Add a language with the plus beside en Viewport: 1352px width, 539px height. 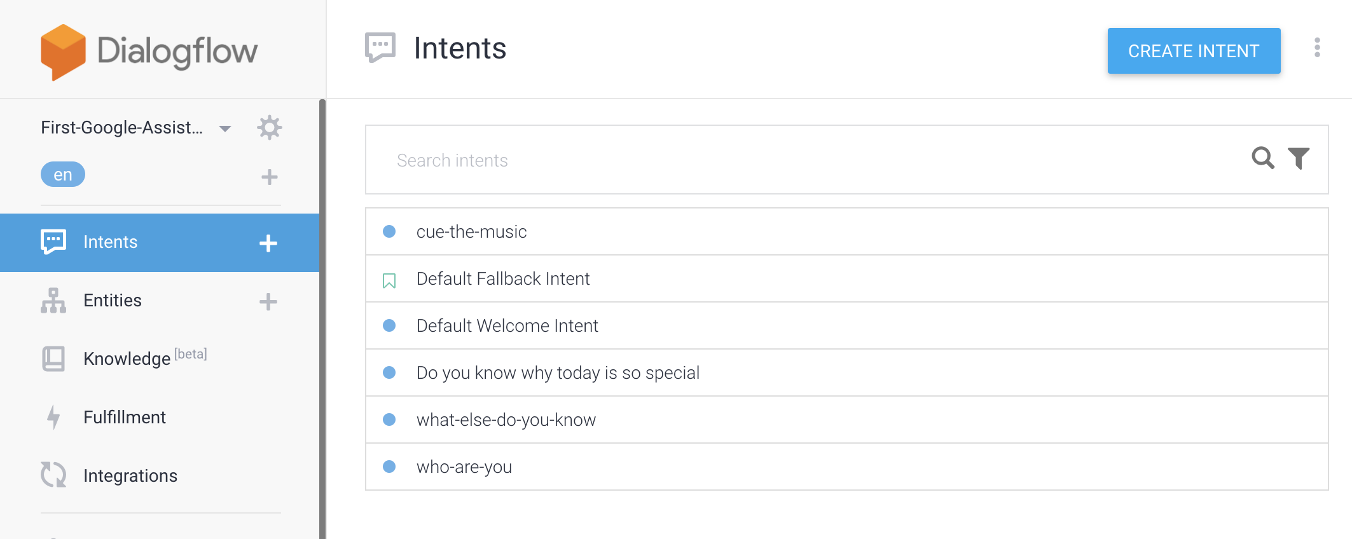click(270, 177)
